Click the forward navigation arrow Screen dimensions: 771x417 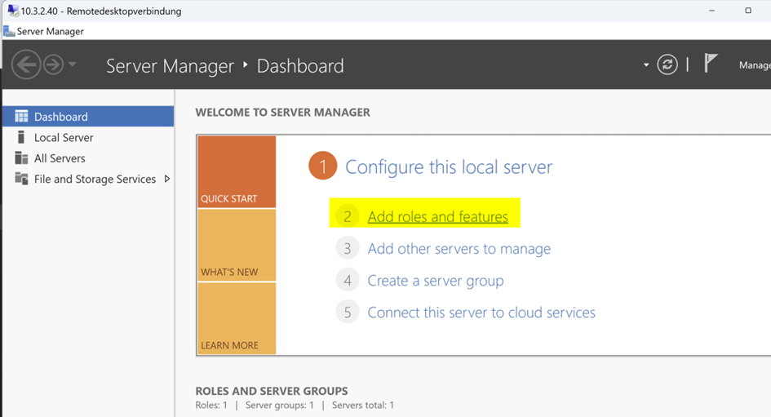click(53, 64)
